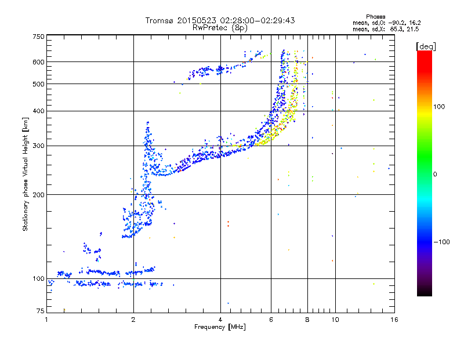This screenshot has height=348, width=464.
Task: Click the x-axis label '6'
Action: (x=271, y=320)
